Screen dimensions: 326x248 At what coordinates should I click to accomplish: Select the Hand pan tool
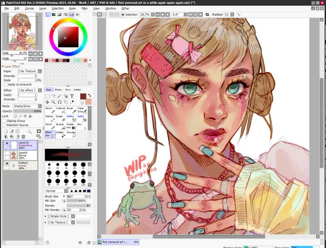coord(66,102)
